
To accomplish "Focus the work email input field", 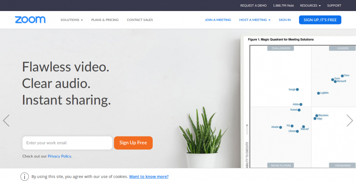I will tap(67, 143).
